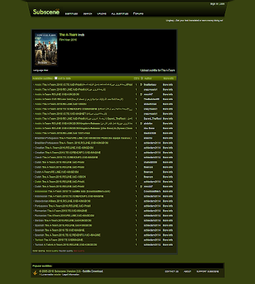
Task: Click icon in Arabic KingdomRelease abdofox row
Action: (141, 124)
